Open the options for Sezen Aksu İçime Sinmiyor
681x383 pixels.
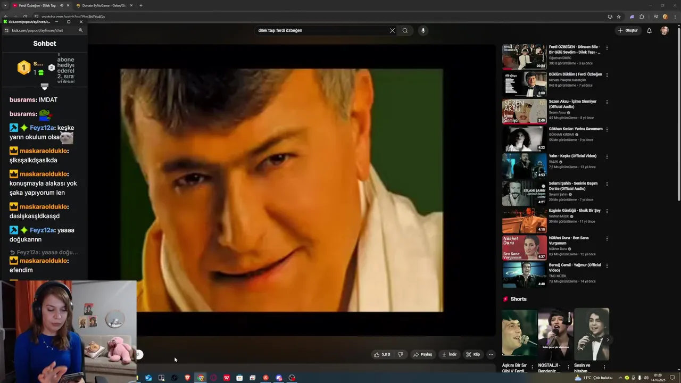607,102
